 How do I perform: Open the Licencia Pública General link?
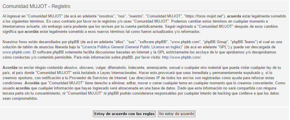click(132, 47)
